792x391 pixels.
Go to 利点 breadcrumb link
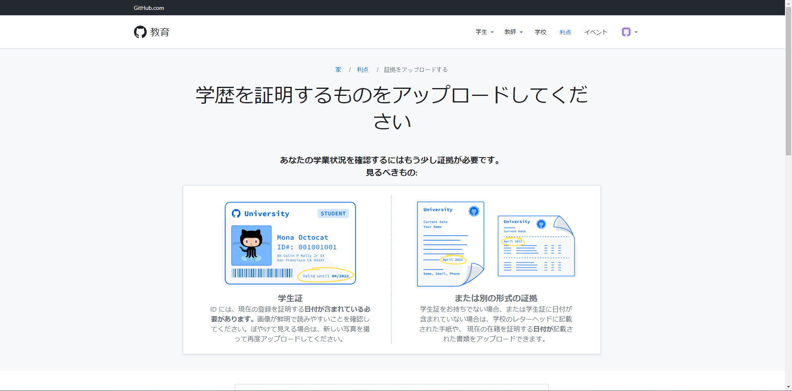(363, 69)
